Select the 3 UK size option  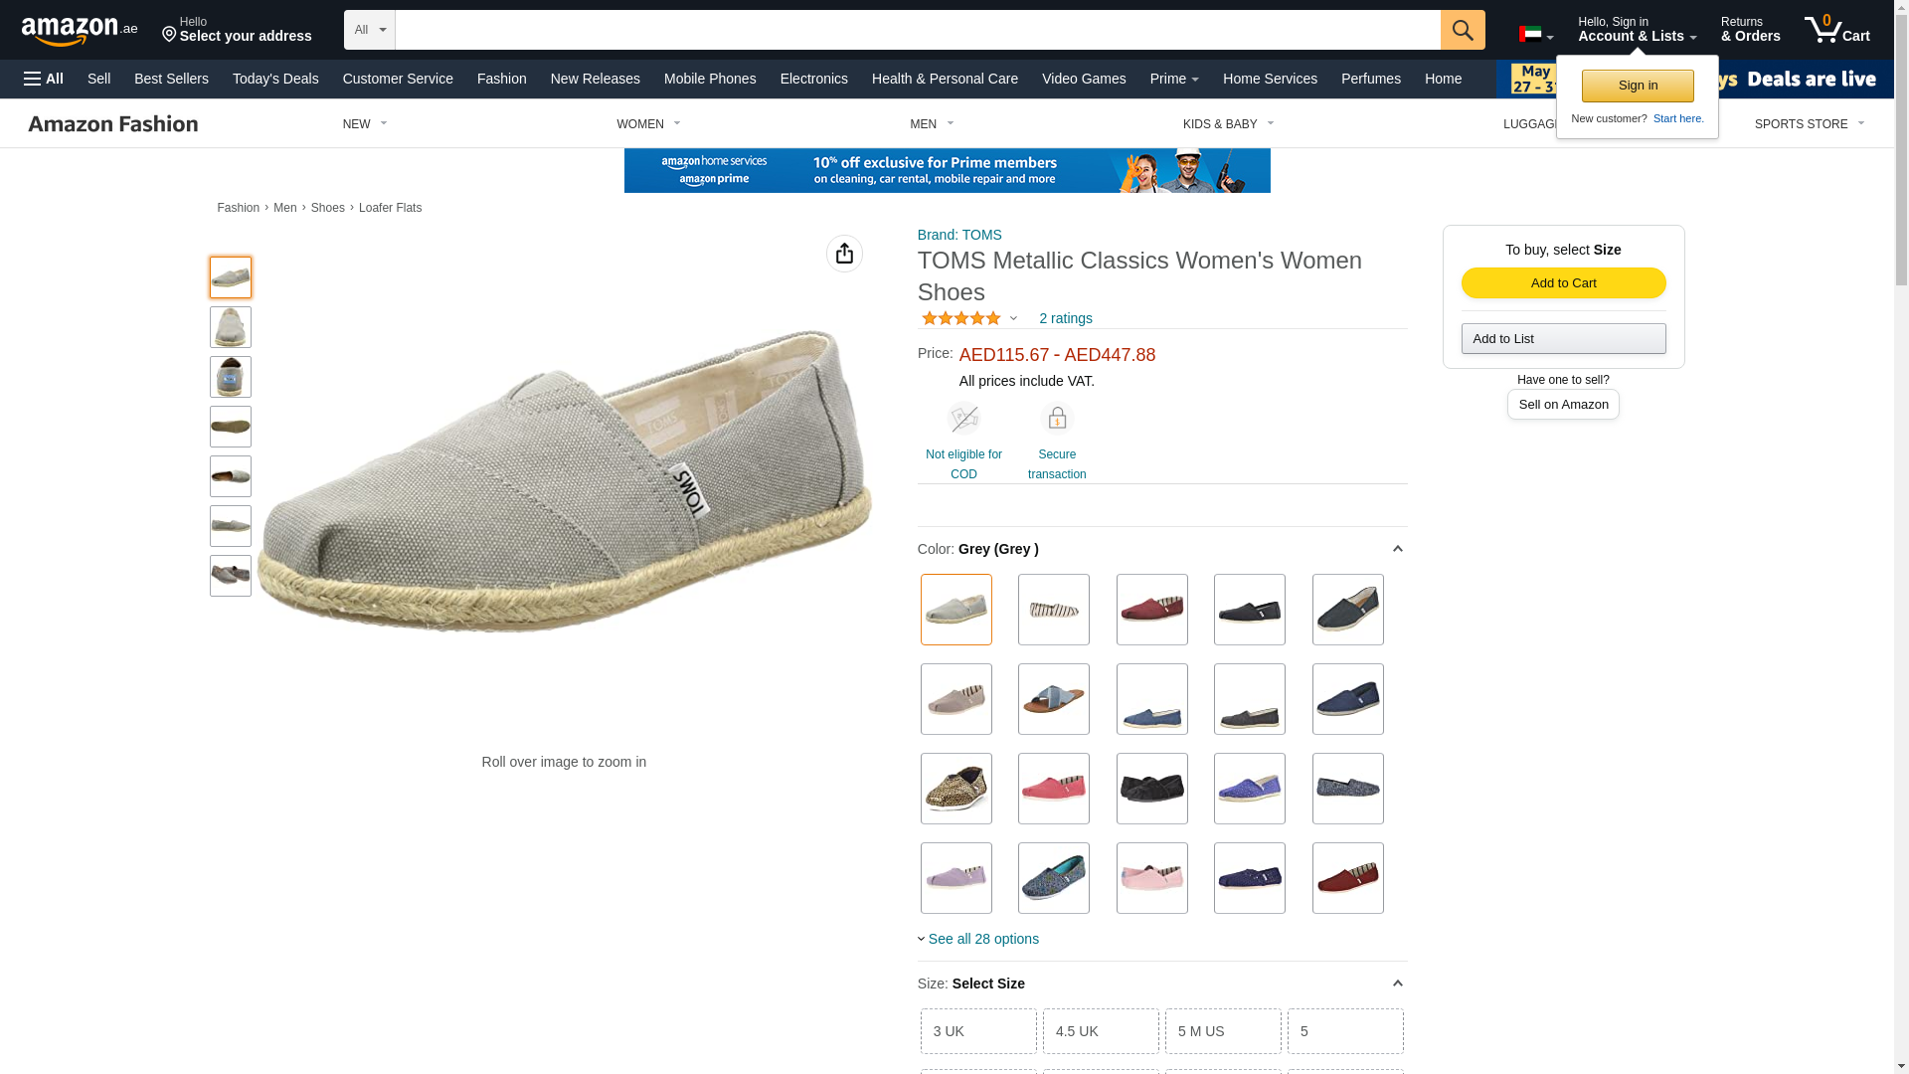(x=978, y=1031)
